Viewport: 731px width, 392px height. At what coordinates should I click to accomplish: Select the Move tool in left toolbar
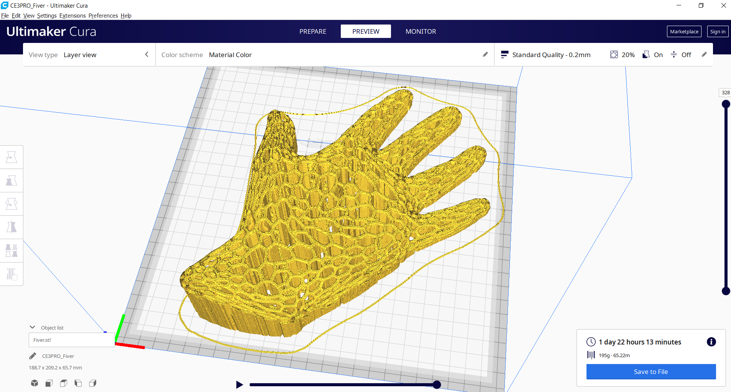point(11,157)
